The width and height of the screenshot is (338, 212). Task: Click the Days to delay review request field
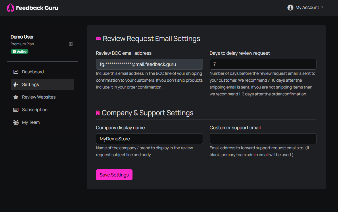[263, 64]
